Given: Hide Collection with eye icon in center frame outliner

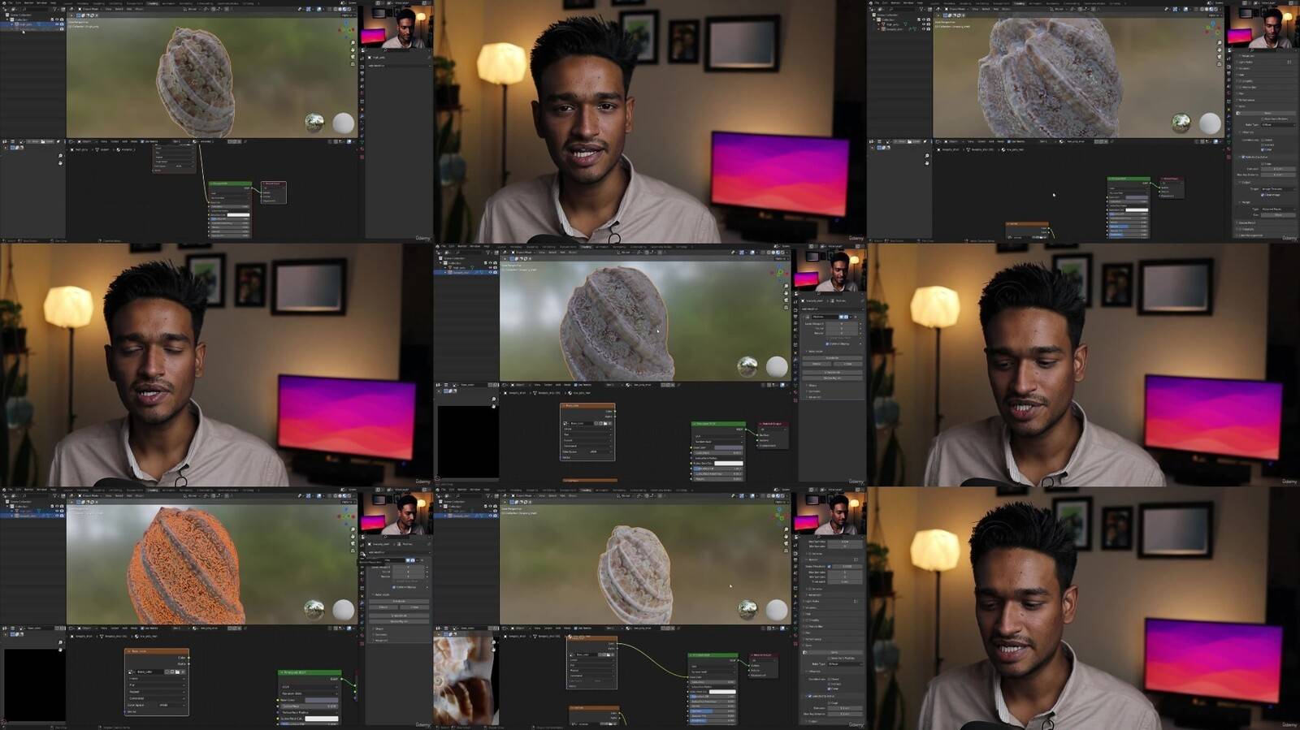Looking at the screenshot, I should coord(491,263).
